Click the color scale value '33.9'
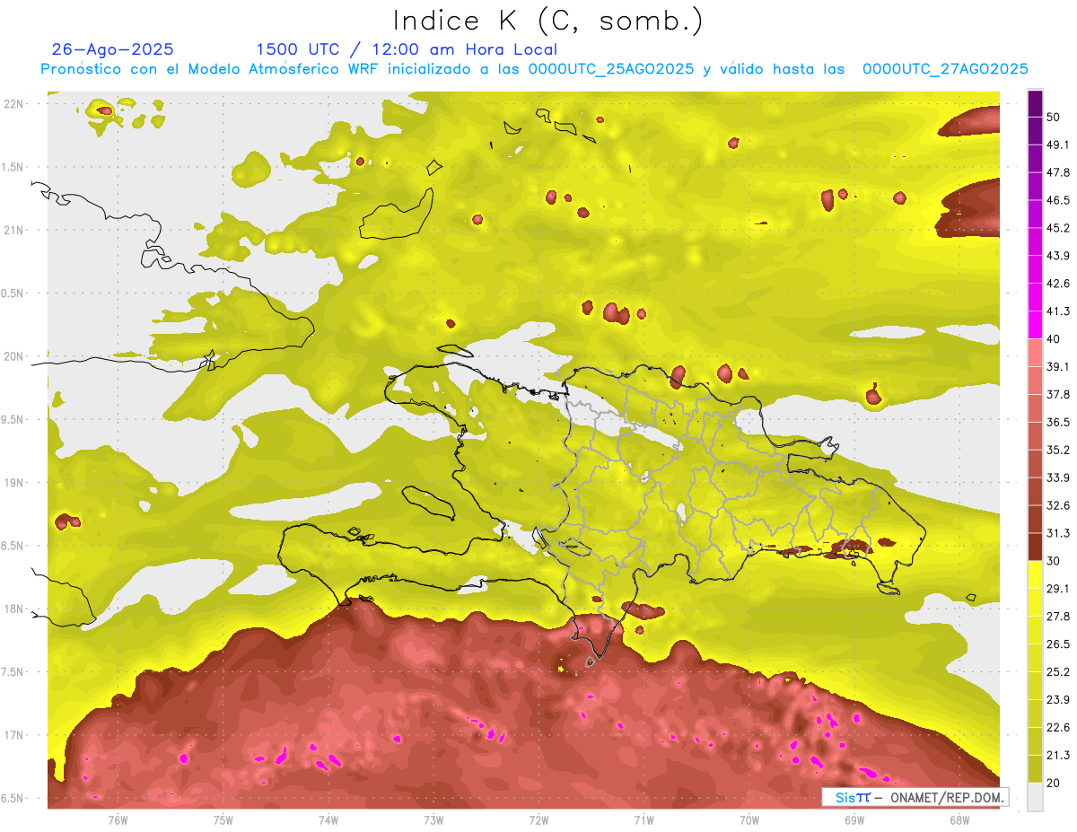This screenshot has width=1077, height=832. [x=1058, y=477]
